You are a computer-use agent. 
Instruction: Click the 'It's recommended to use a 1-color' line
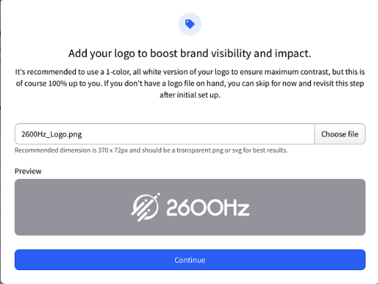pos(190,72)
